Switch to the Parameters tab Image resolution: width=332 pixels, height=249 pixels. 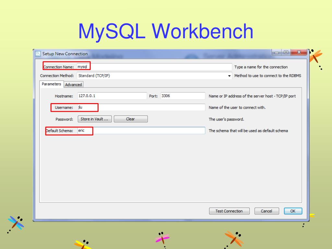(51, 84)
